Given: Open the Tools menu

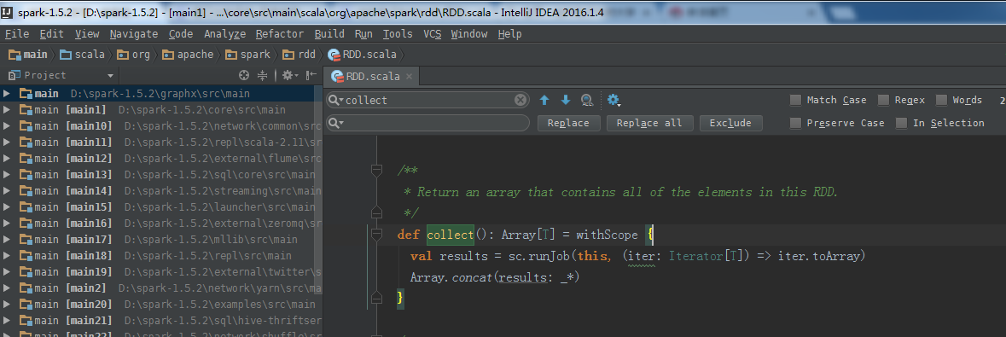Looking at the screenshot, I should click(x=398, y=34).
